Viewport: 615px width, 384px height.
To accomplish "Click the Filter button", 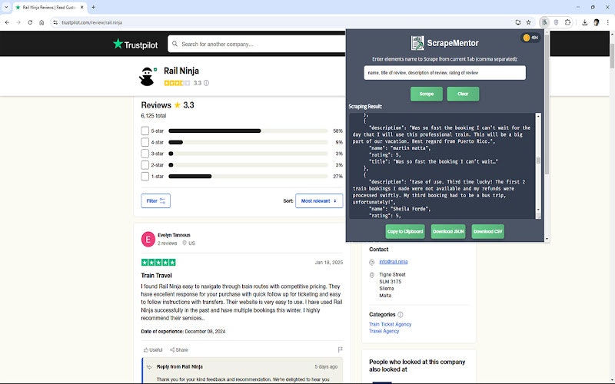I will click(156, 201).
